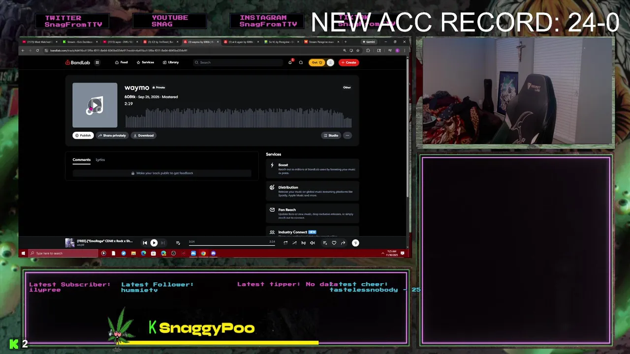Switch to the Most Watched browser tab
Image resolution: width=630 pixels, height=354 pixels.
coord(39,42)
